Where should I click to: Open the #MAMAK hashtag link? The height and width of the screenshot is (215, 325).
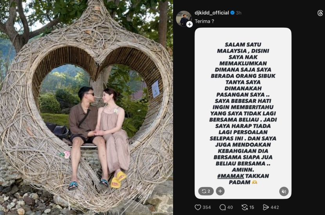point(231,176)
